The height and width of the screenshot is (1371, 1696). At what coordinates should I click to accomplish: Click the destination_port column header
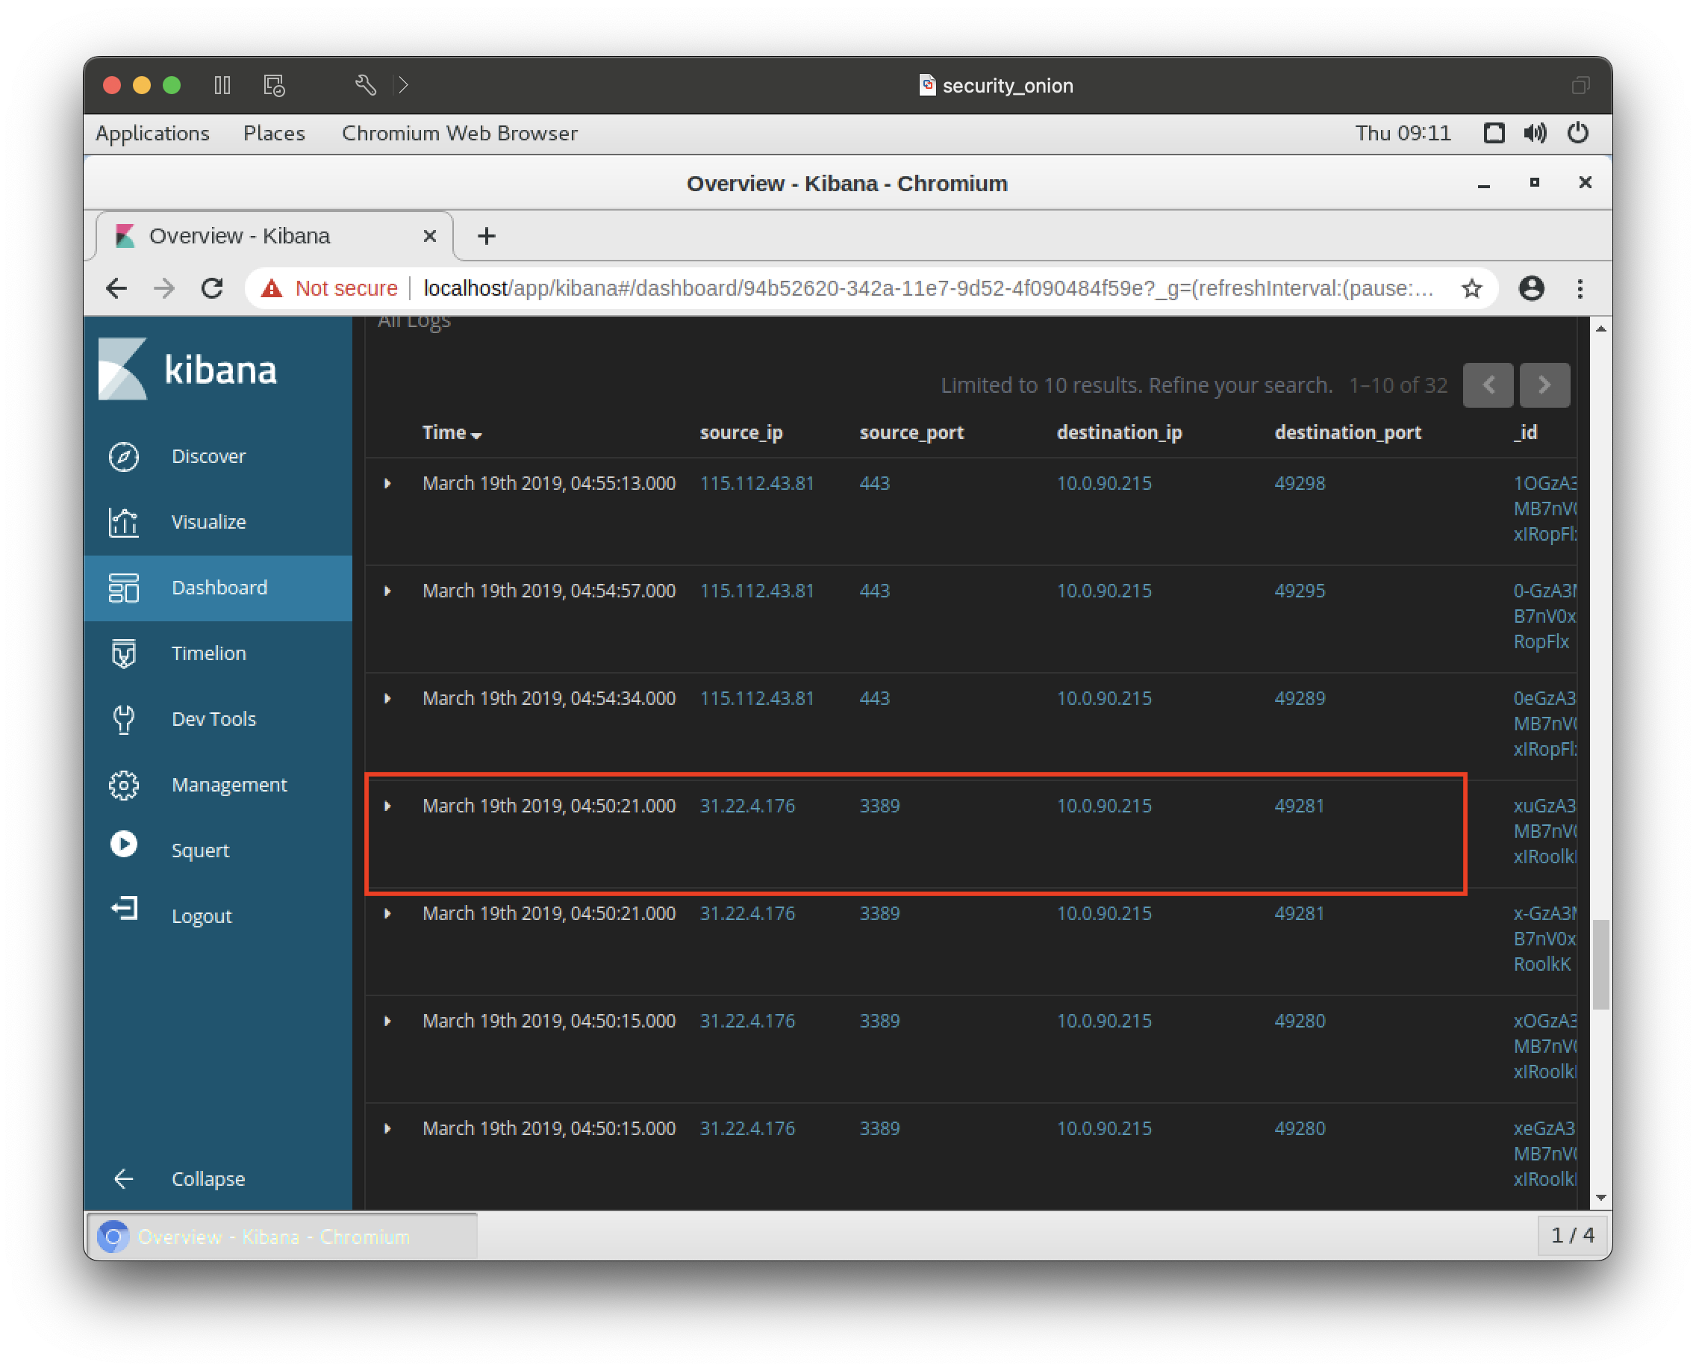coord(1347,433)
